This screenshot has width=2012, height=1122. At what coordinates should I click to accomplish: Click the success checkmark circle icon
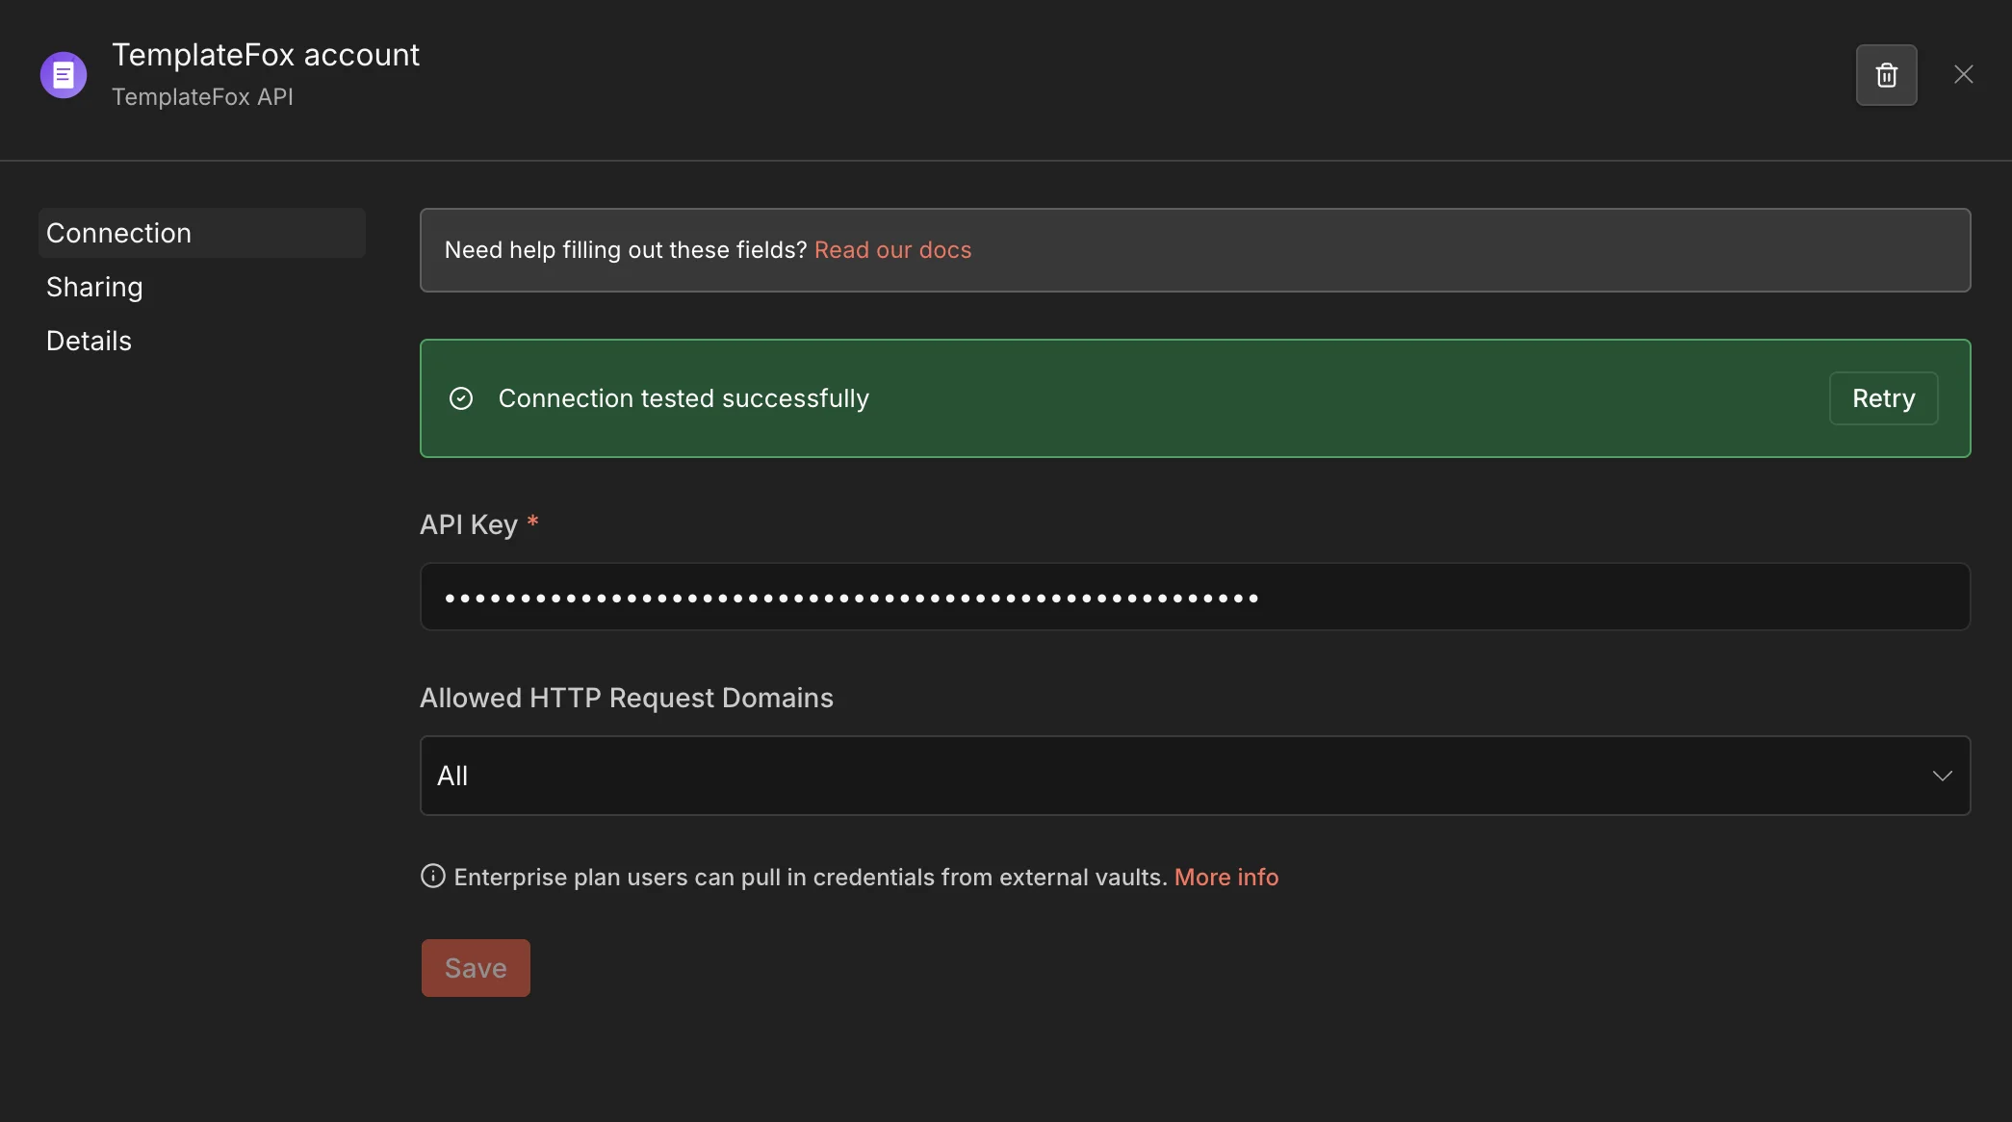click(461, 398)
